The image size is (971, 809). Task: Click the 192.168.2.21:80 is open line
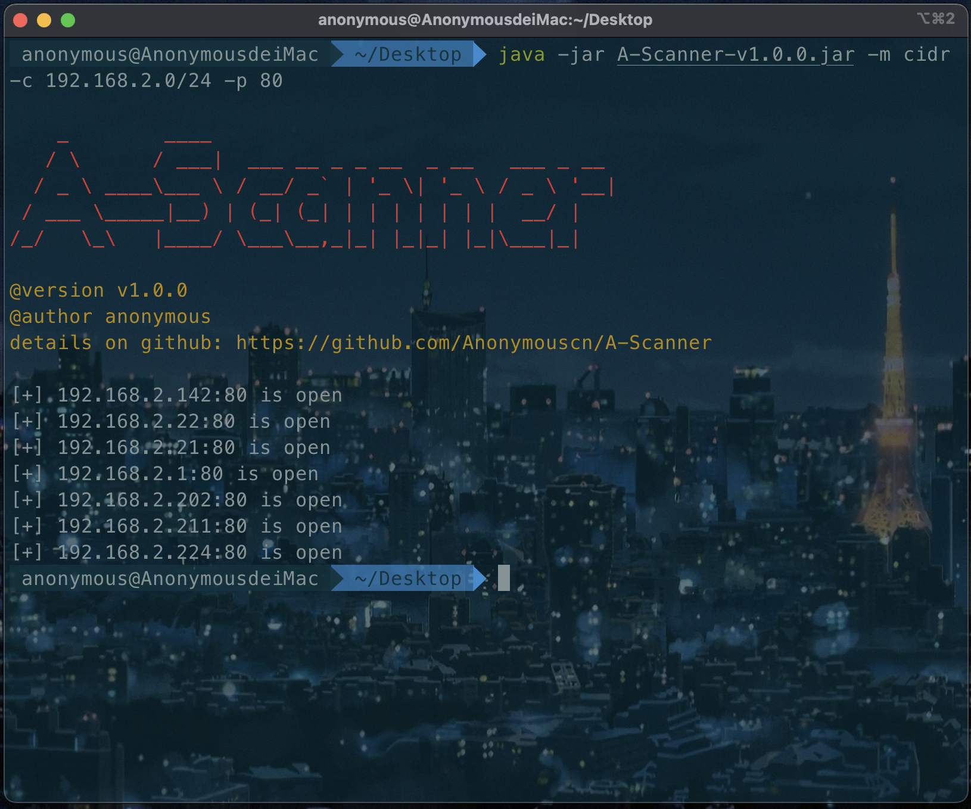click(171, 447)
